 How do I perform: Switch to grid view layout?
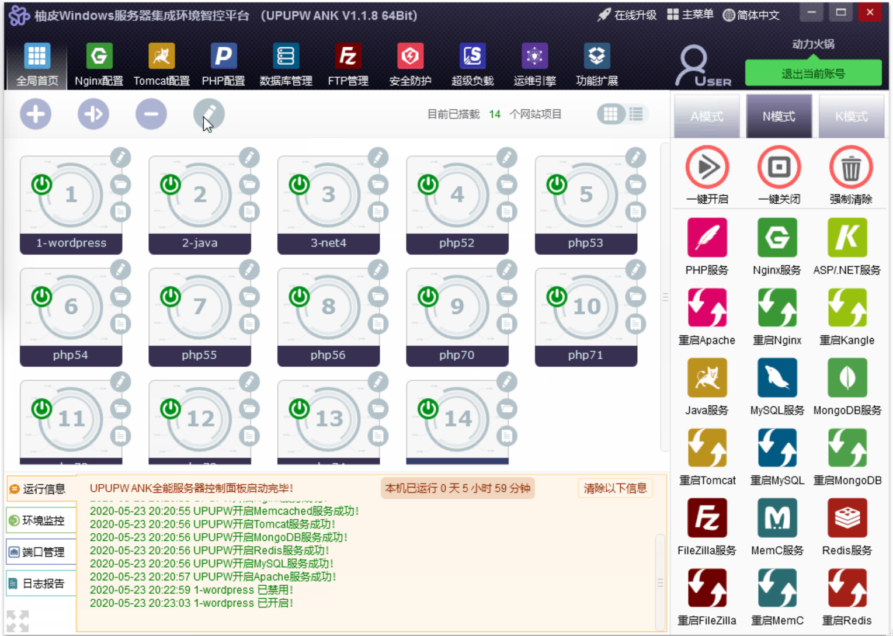click(610, 114)
